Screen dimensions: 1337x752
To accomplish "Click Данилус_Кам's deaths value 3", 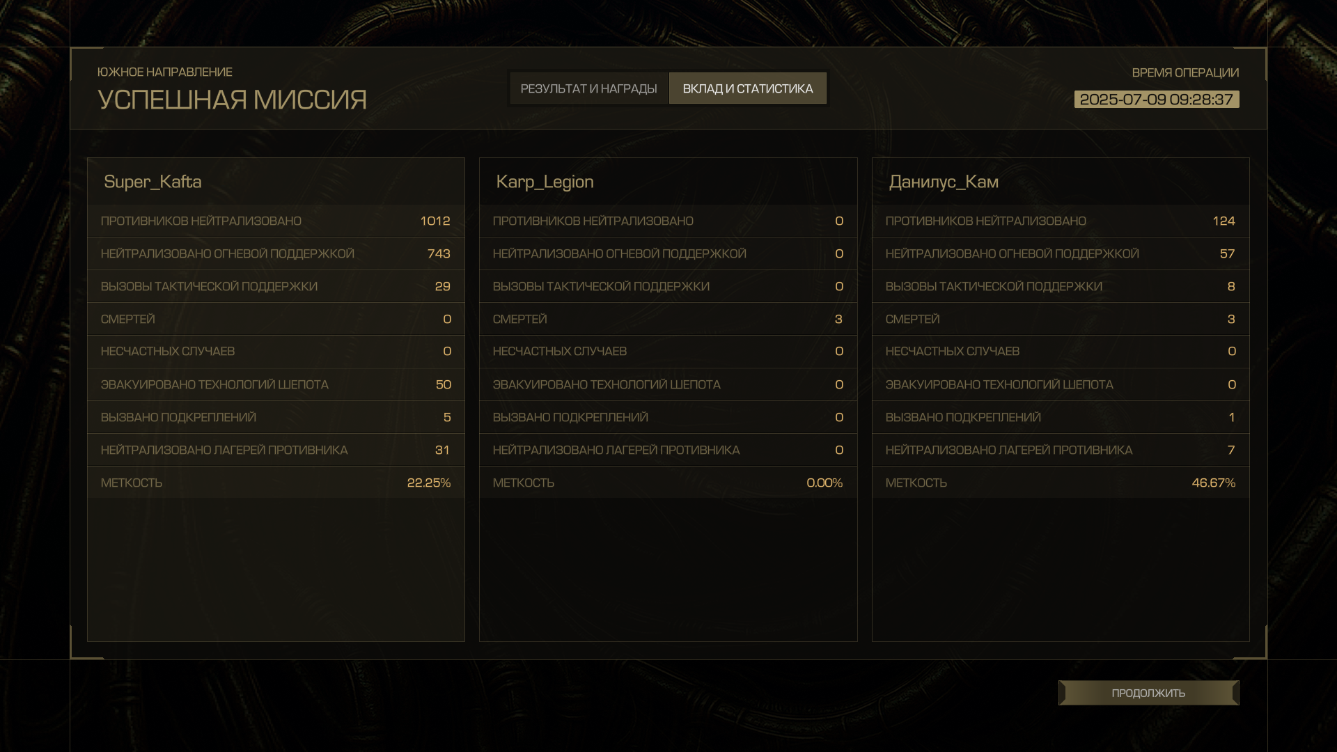I will [1231, 319].
